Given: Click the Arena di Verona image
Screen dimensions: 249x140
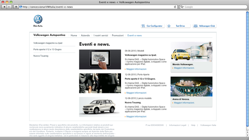Looking at the screenshot, I should [x=191, y=86].
